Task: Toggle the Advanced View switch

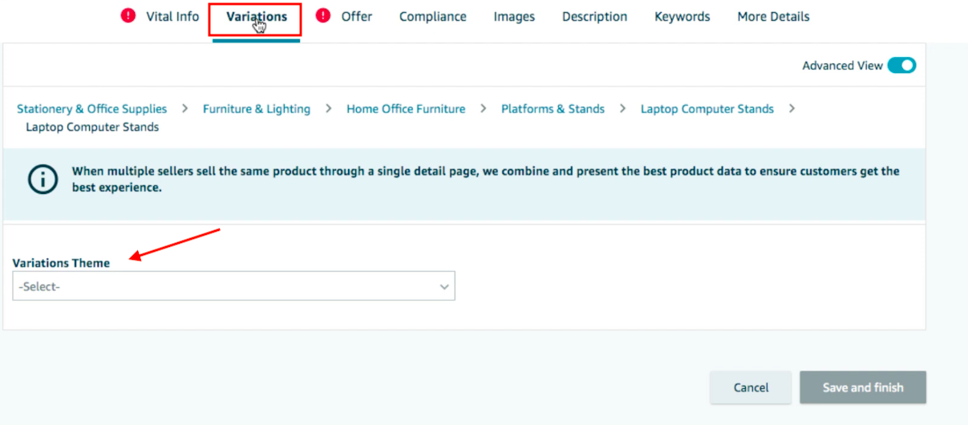Action: [901, 66]
